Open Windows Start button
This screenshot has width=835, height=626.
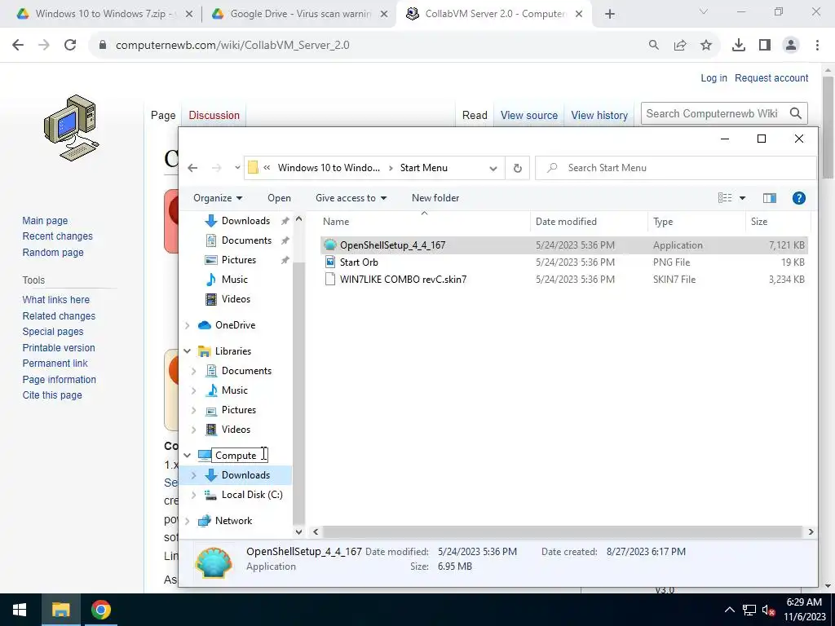[20, 610]
